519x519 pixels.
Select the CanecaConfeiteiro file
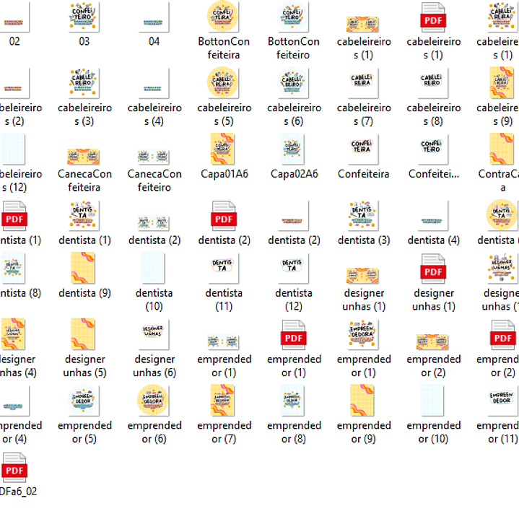coord(154,156)
